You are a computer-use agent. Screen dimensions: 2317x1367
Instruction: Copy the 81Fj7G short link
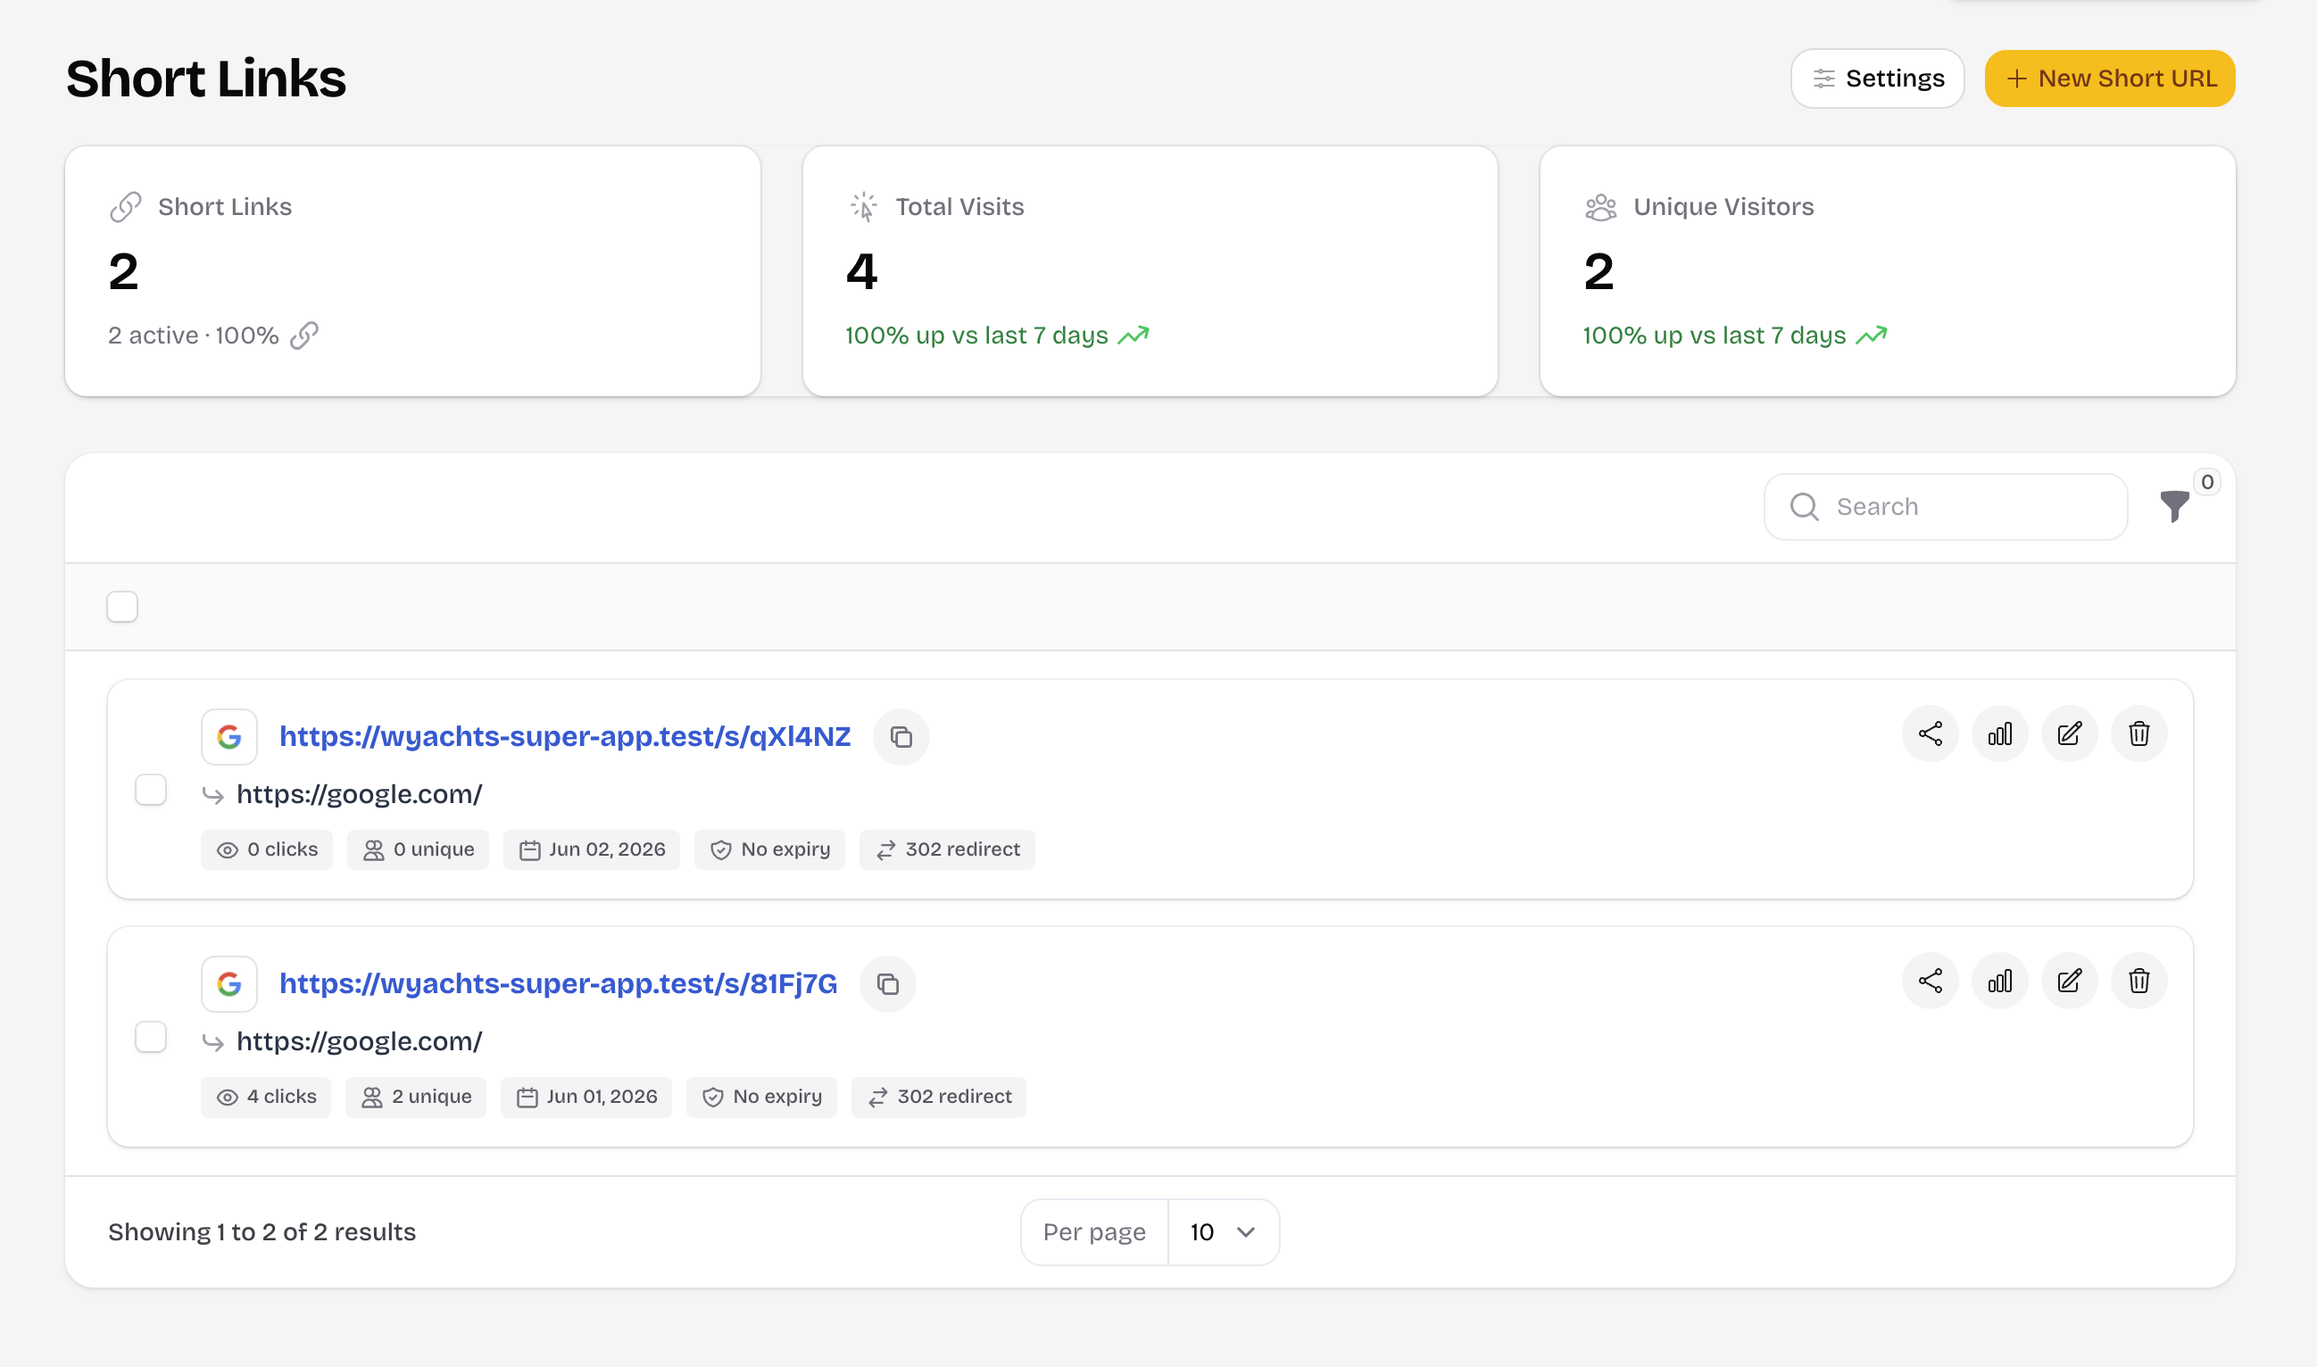pos(887,984)
